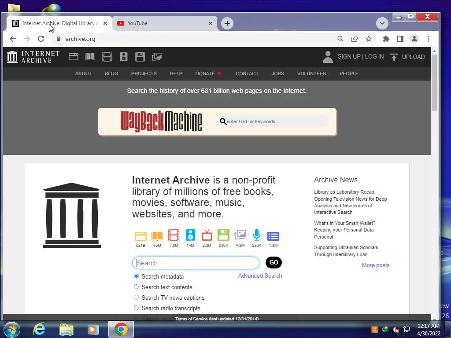Image resolution: width=451 pixels, height=338 pixels.
Task: Open Chrome profile avatar icon
Action: [x=414, y=39]
